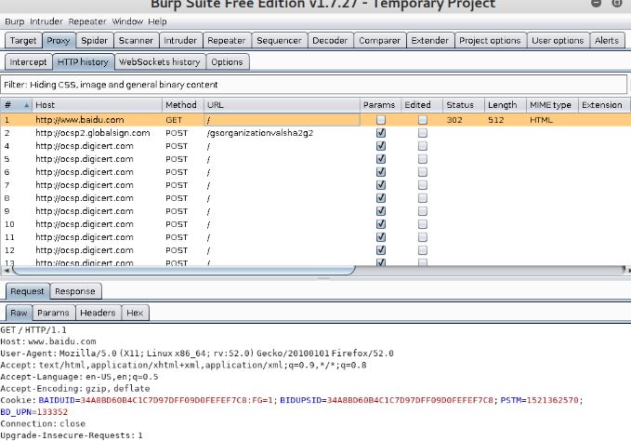631x441 pixels.
Task: Open the Comparer tab
Action: tap(379, 41)
